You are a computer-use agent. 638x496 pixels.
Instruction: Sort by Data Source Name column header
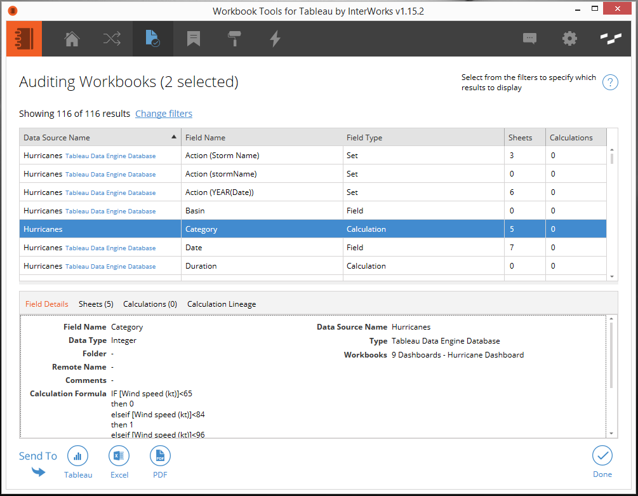pos(100,138)
